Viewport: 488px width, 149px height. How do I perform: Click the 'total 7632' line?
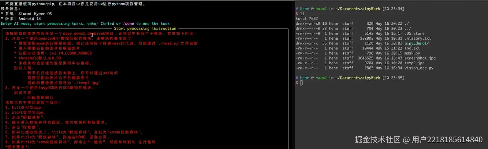point(307,19)
